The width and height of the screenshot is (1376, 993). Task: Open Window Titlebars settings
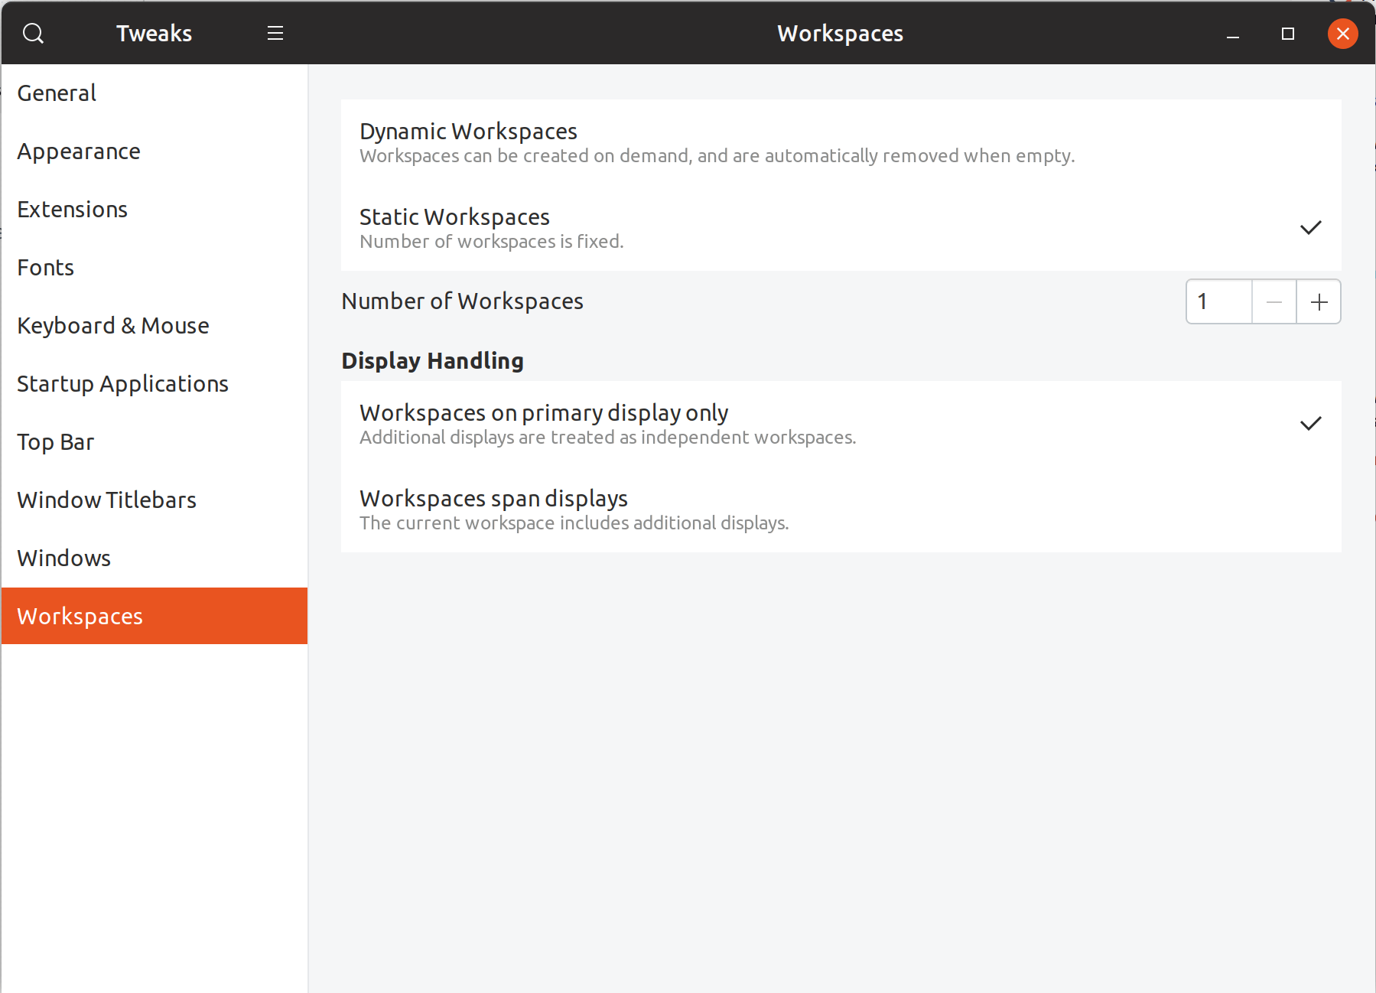[106, 500]
